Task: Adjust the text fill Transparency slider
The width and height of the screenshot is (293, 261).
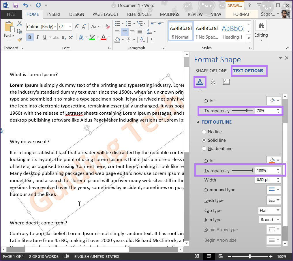Action: [x=243, y=111]
